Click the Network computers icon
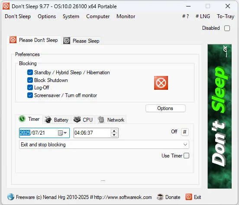Viewport: 239px width, 205px height. tap(101, 120)
